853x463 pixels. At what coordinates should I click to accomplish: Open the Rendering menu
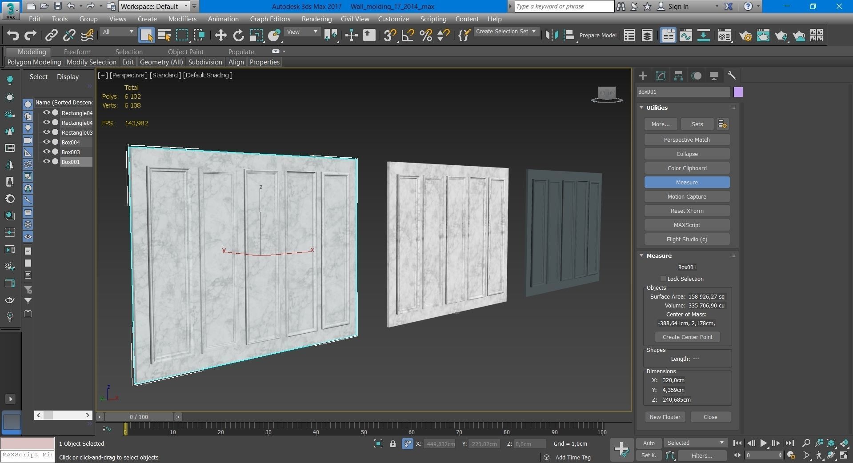click(x=316, y=19)
